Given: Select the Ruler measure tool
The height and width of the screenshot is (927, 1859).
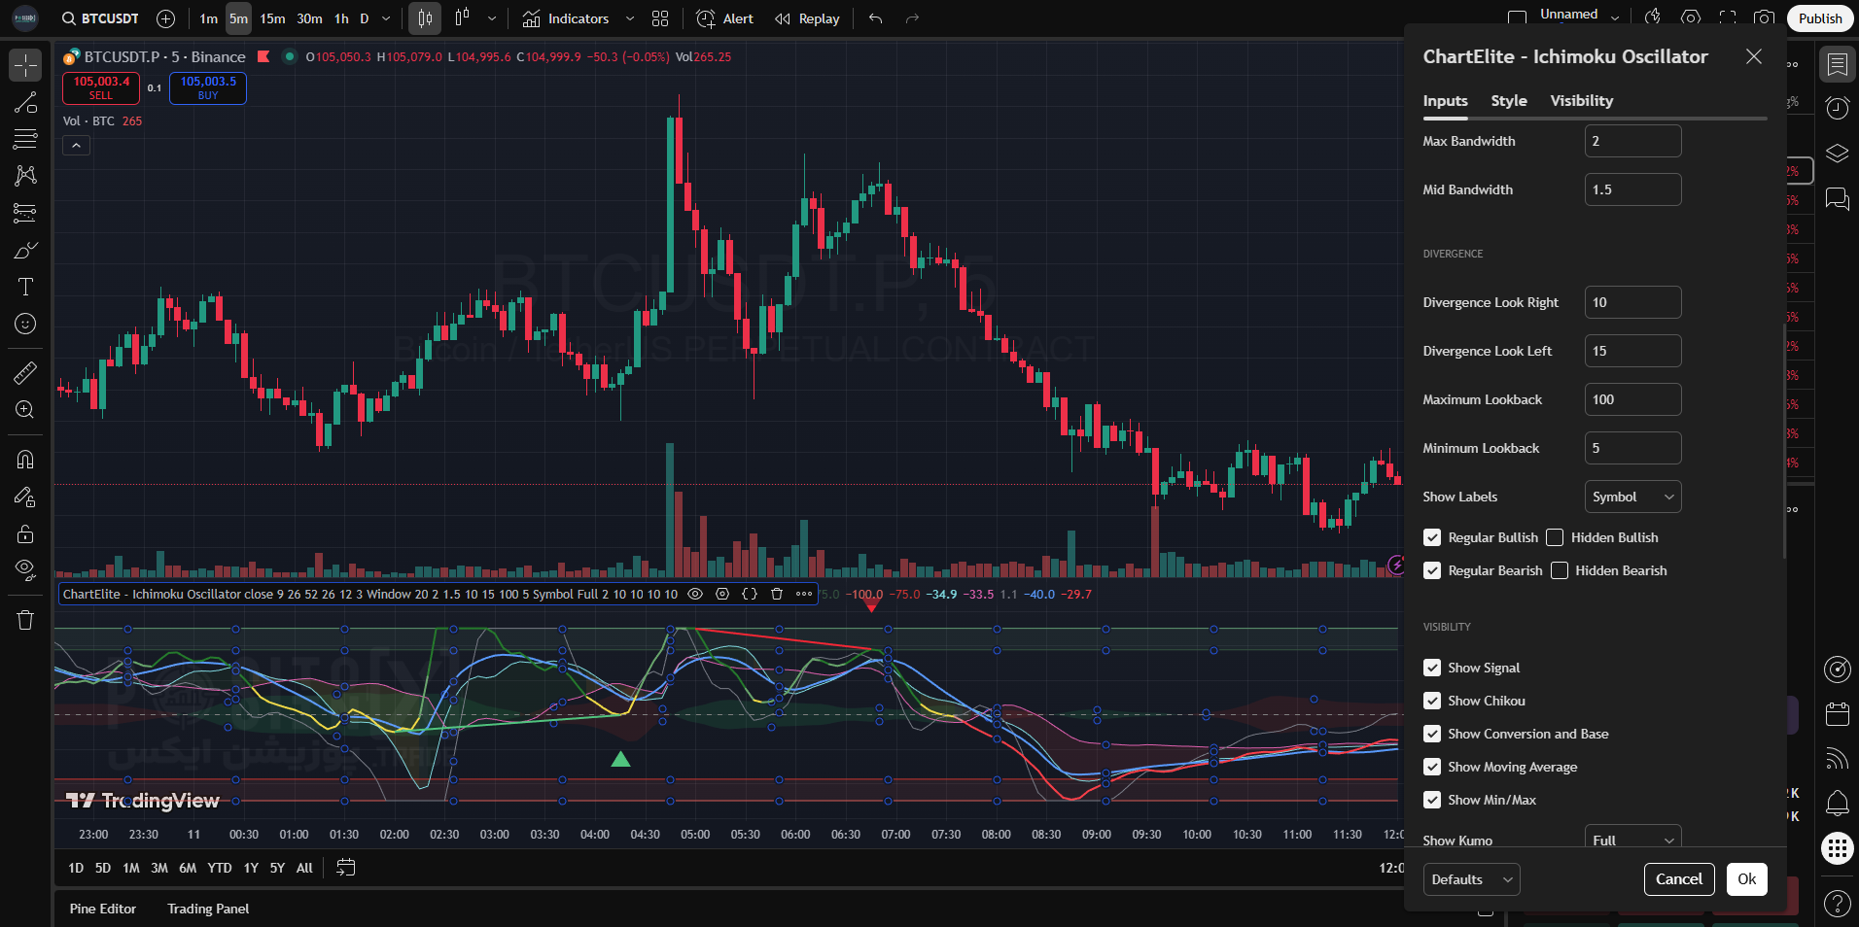Looking at the screenshot, I should [x=25, y=372].
